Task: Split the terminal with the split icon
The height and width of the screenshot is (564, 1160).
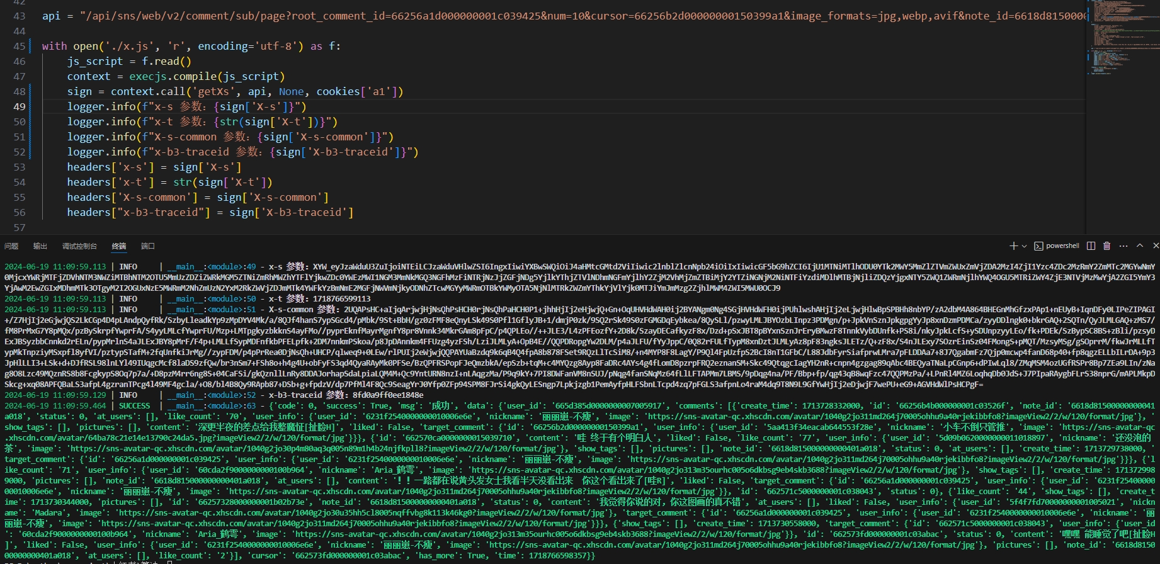Action: point(1091,246)
